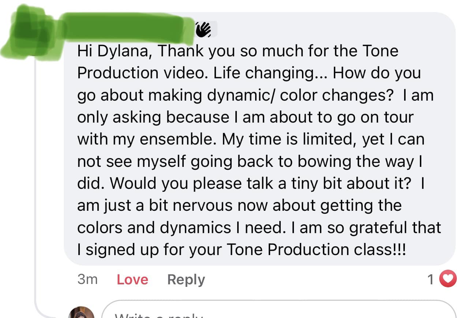Click the waving hand badge icon

(x=204, y=29)
